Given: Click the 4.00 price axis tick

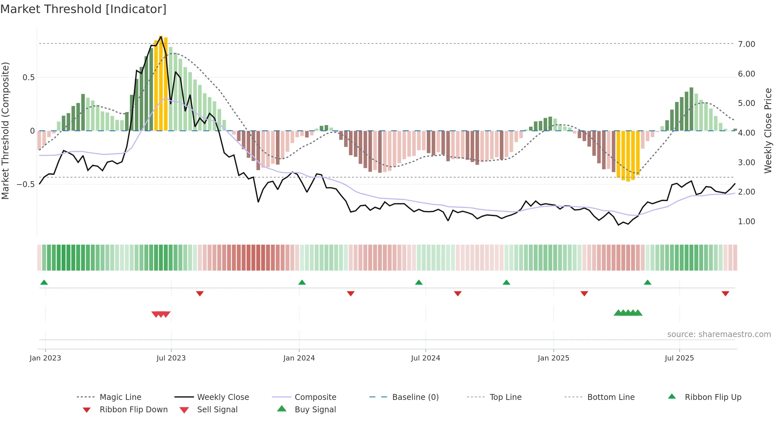Looking at the screenshot, I should tap(746, 133).
